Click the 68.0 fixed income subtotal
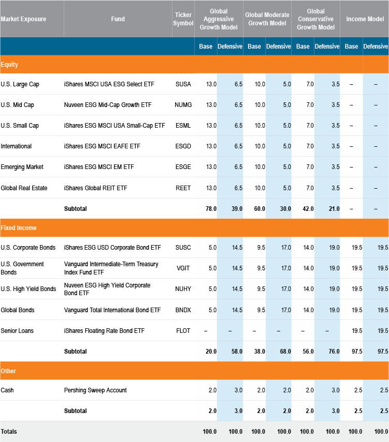The image size is (389, 442). pyautogui.click(x=285, y=352)
